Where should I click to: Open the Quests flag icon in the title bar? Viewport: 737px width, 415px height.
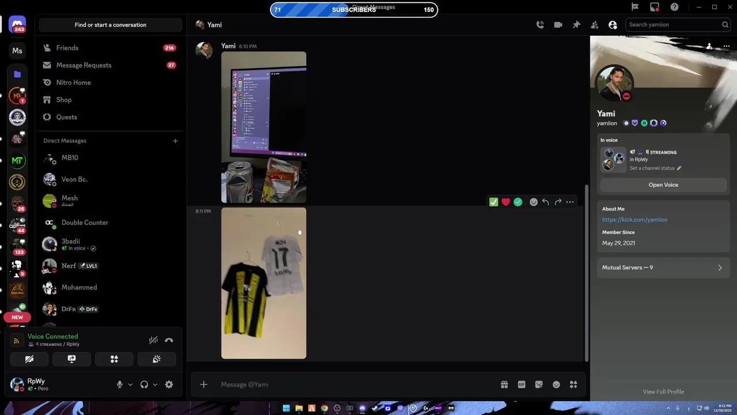pos(635,7)
